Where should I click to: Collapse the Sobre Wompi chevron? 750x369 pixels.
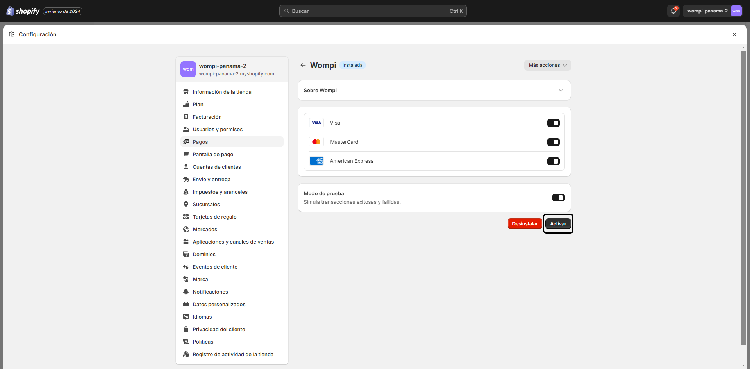pos(561,90)
